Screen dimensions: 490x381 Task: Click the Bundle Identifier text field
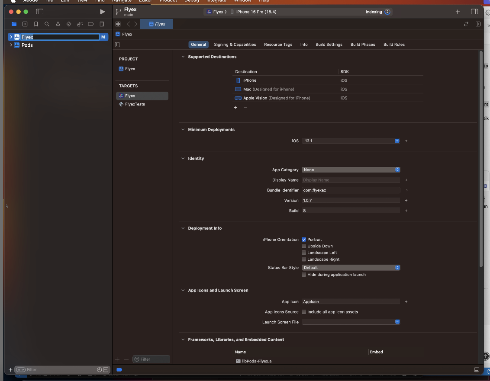tap(351, 190)
